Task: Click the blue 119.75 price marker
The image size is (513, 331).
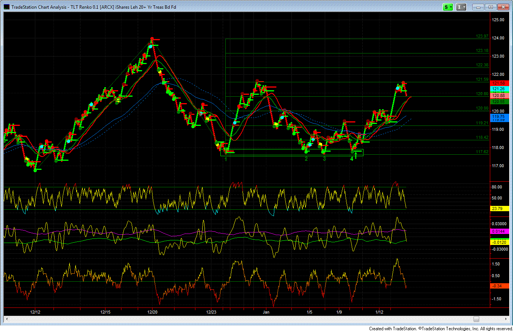Action: 499,116
